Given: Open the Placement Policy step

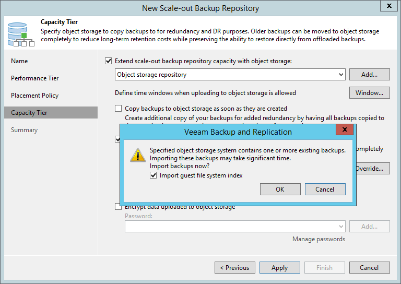Looking at the screenshot, I should click(35, 96).
